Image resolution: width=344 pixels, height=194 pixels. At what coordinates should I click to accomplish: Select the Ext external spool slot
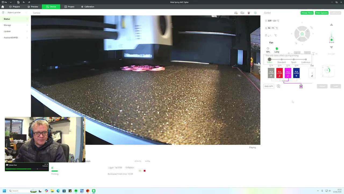(312, 73)
